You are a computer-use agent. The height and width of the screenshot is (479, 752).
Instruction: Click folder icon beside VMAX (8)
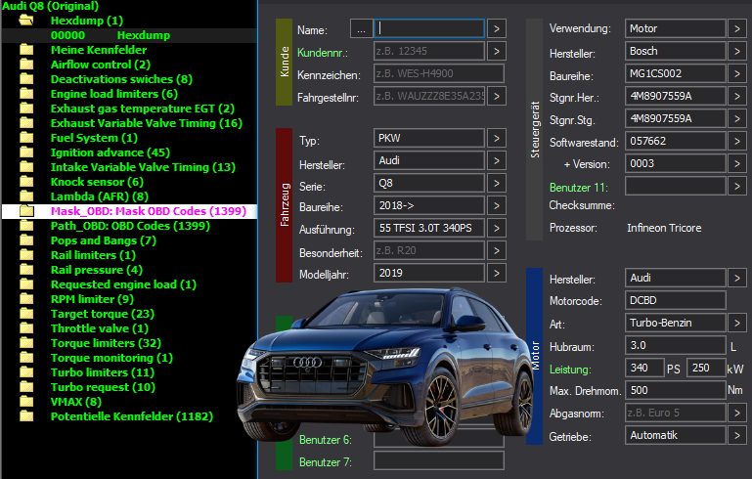point(26,402)
